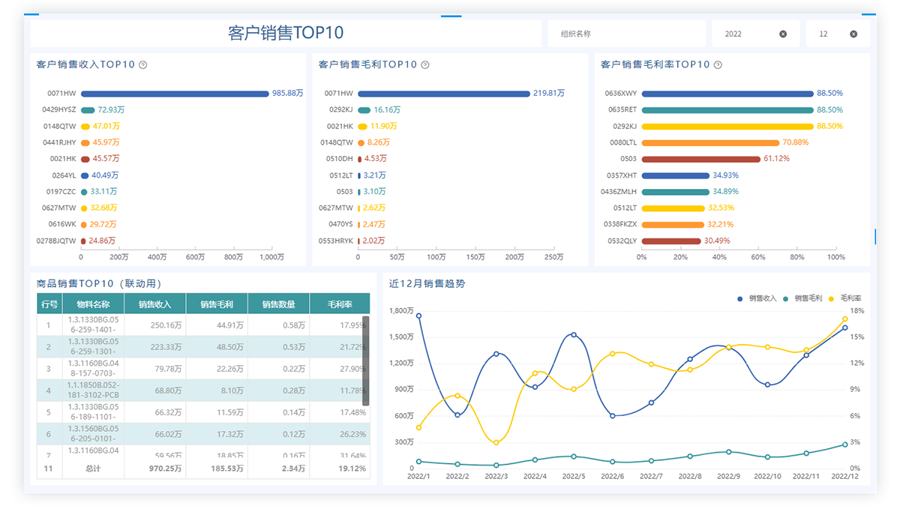Toggle 毛利率 series in trend legend
The height and width of the screenshot is (506, 900).
844,298
